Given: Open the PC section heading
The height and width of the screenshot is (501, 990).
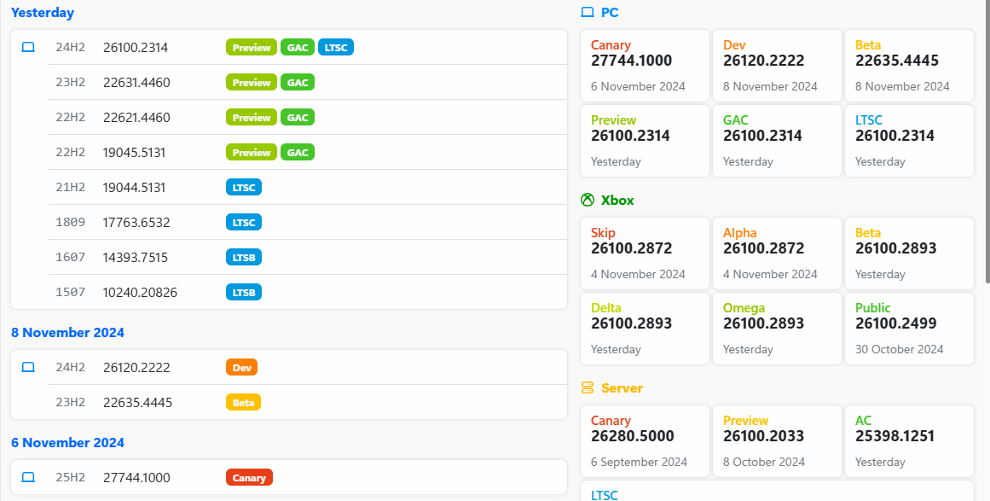Looking at the screenshot, I should pyautogui.click(x=610, y=13).
